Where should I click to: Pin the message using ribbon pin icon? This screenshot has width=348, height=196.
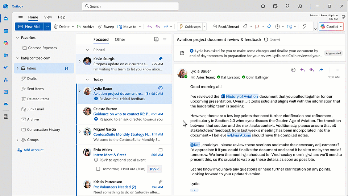pyautogui.click(x=269, y=26)
